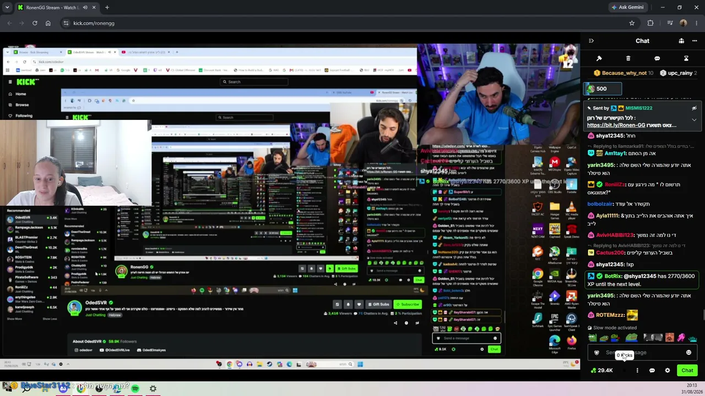Open the browser tab search dropdown arrow

(x=7, y=8)
